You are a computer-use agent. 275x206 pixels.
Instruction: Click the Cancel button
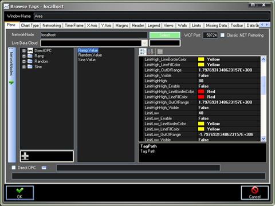point(255,193)
